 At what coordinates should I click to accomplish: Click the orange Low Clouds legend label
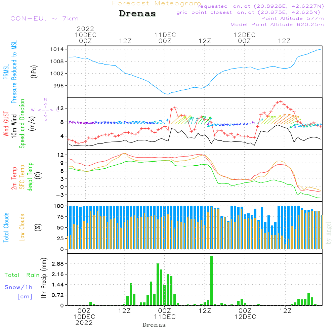click(22, 227)
